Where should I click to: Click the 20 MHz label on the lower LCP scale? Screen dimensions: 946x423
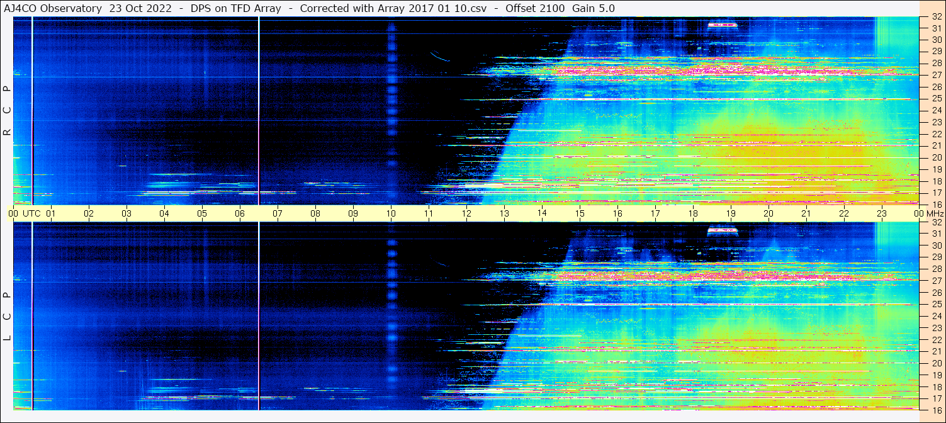click(936, 363)
